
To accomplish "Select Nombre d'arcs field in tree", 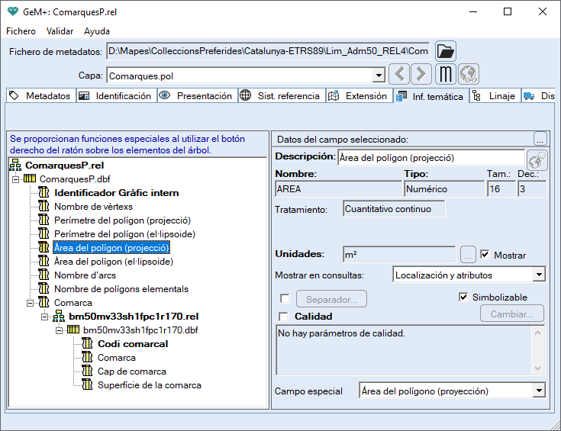I will click(x=85, y=275).
